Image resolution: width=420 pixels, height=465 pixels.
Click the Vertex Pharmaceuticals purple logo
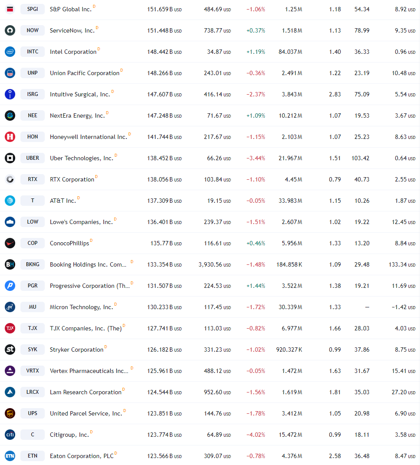pos(10,371)
